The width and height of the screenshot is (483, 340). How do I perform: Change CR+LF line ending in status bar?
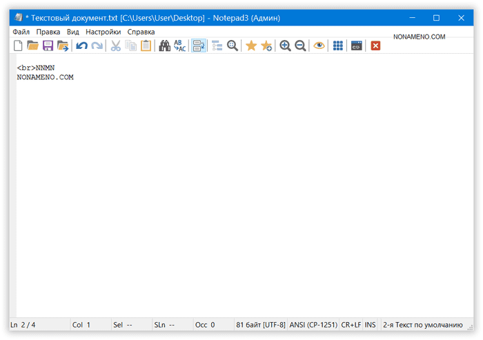coord(351,324)
